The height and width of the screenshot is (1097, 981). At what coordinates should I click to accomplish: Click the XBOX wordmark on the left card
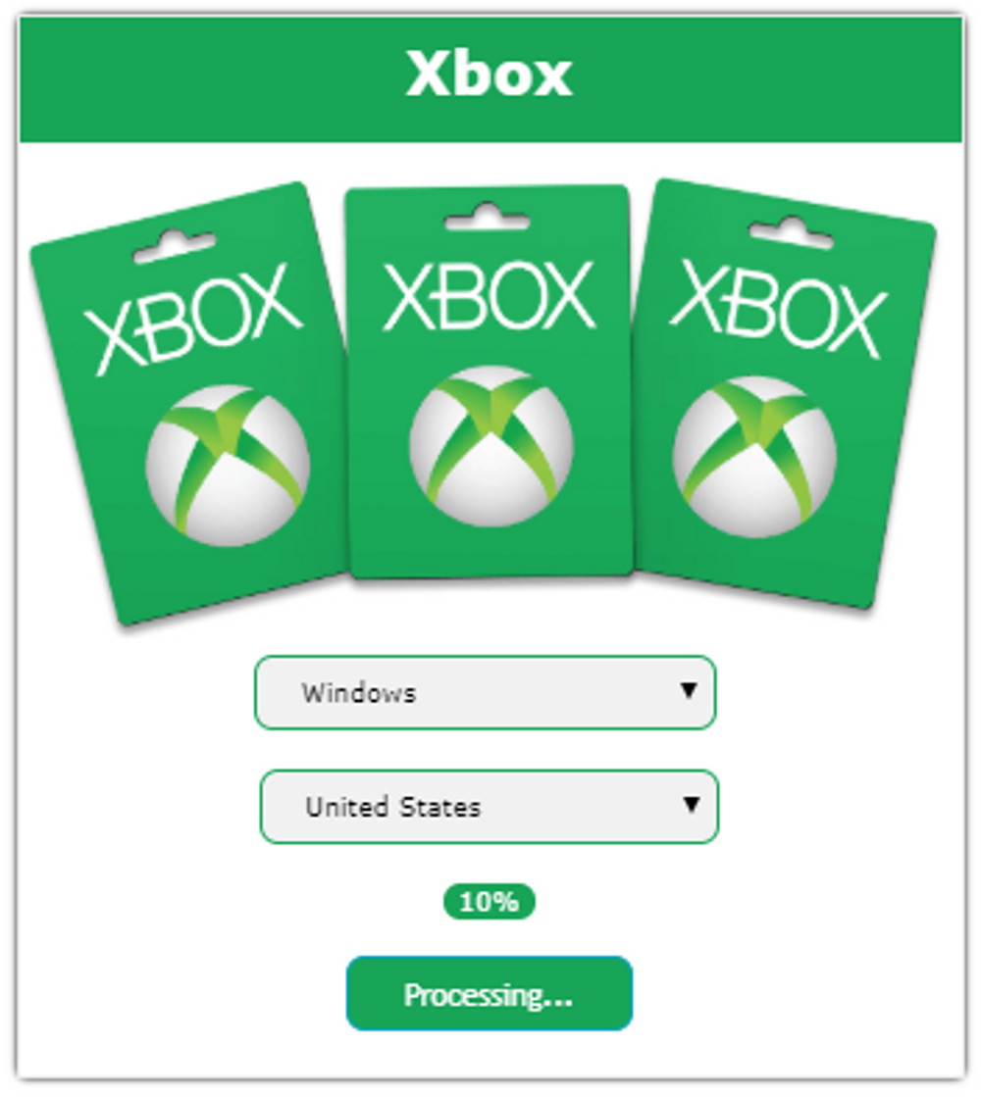(193, 319)
